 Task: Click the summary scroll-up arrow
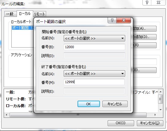click(x=161, y=92)
